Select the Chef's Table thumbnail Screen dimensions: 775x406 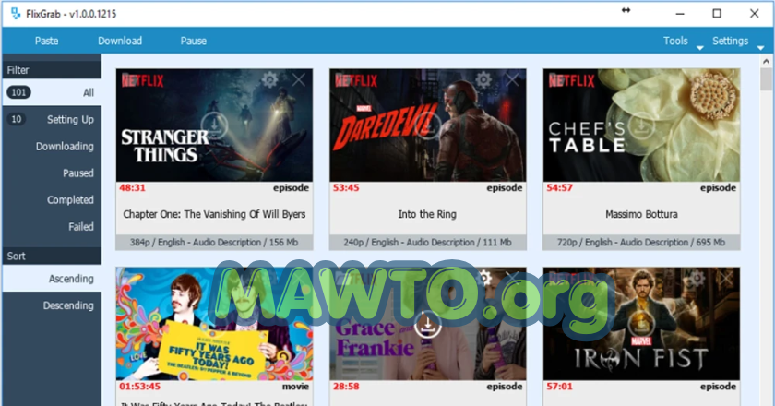point(641,125)
